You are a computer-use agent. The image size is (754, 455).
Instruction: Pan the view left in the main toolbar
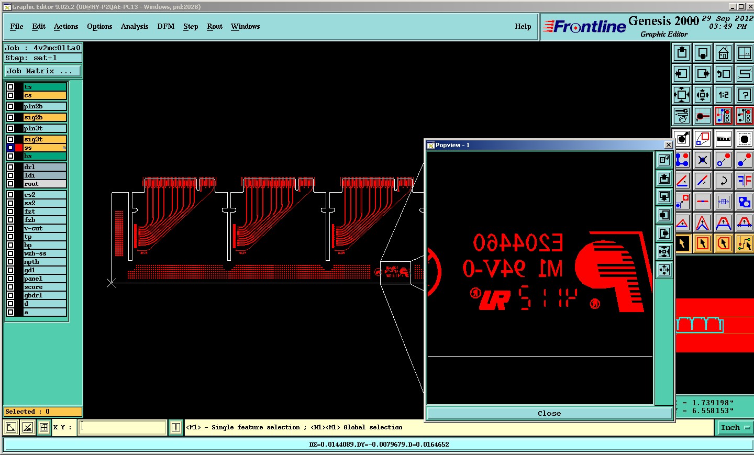click(682, 74)
